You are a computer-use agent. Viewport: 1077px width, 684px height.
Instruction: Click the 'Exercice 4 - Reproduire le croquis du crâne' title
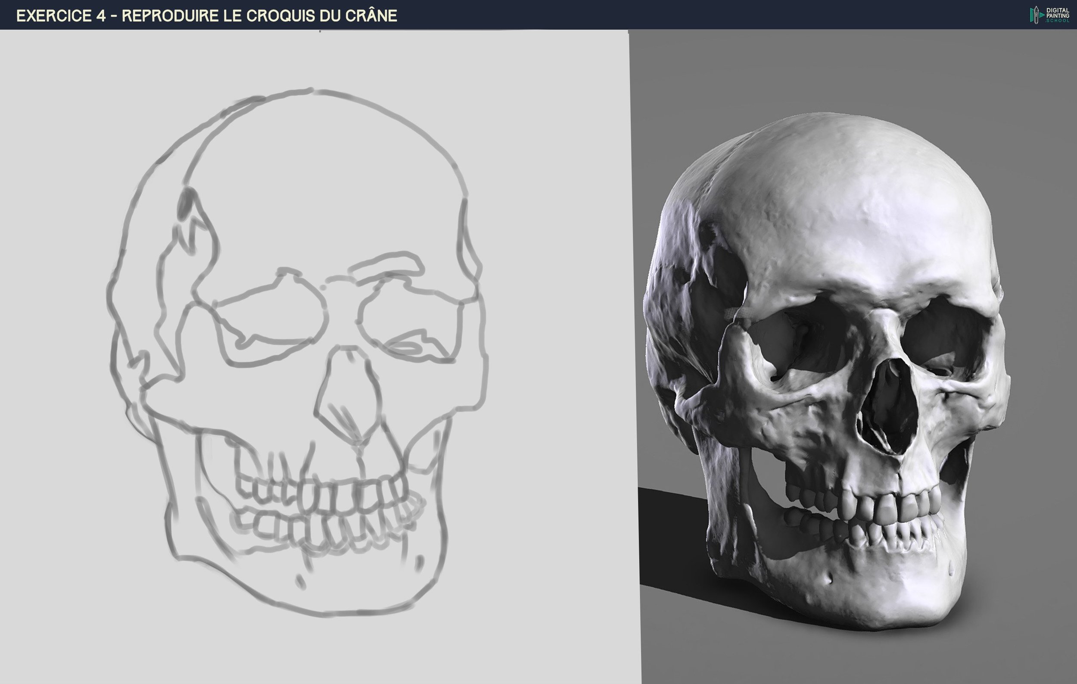[206, 16]
